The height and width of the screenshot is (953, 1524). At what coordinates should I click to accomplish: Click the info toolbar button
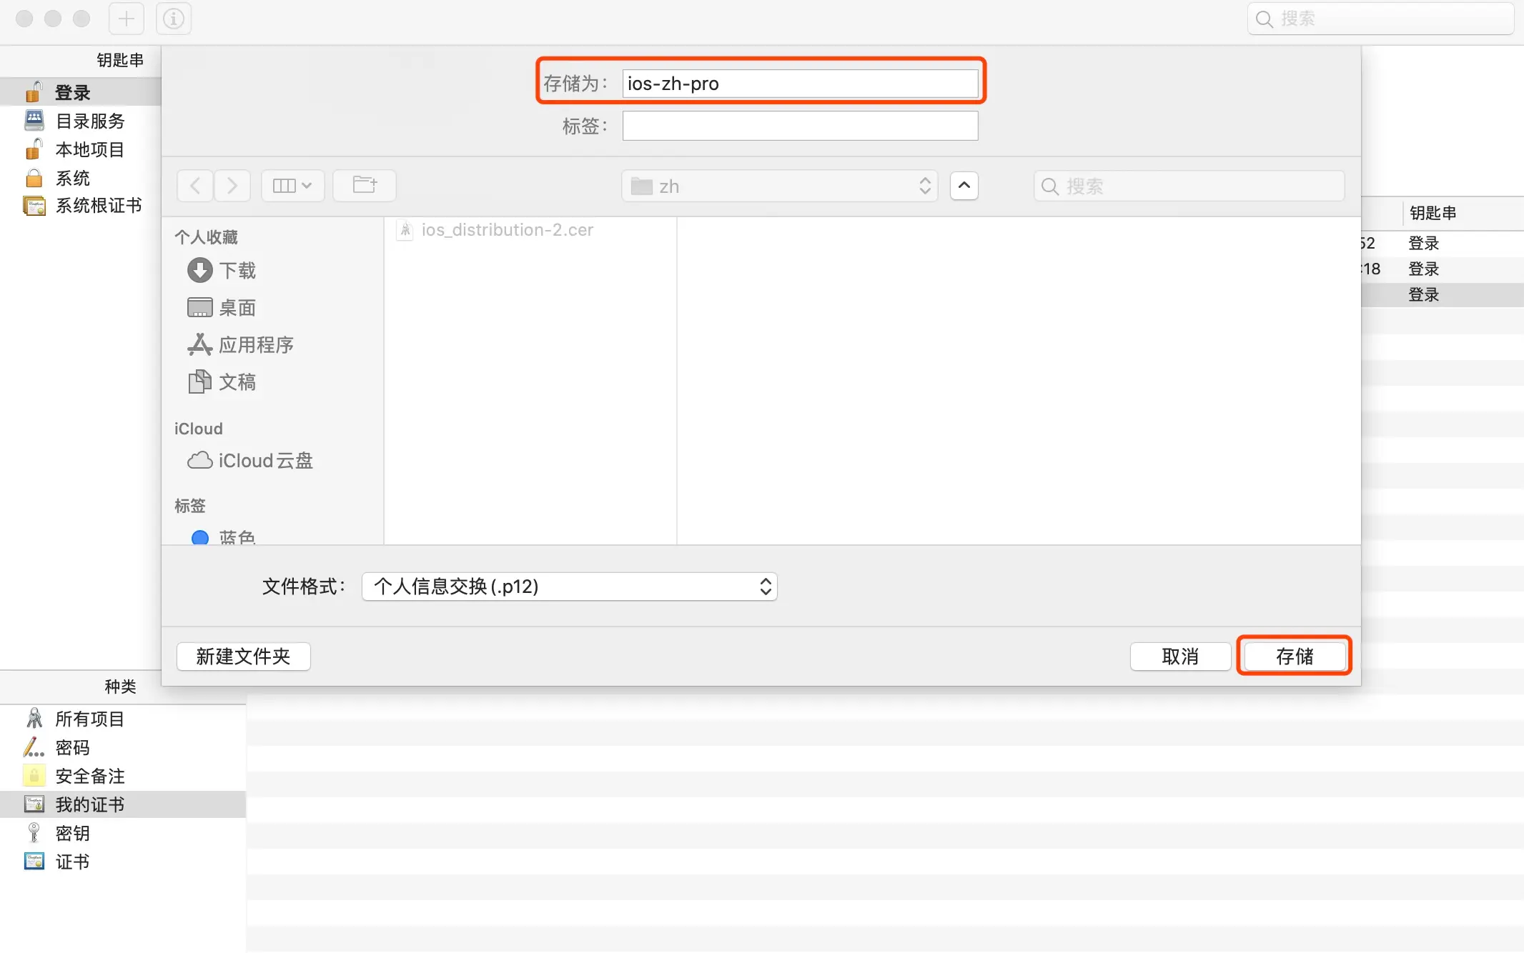coord(174,19)
